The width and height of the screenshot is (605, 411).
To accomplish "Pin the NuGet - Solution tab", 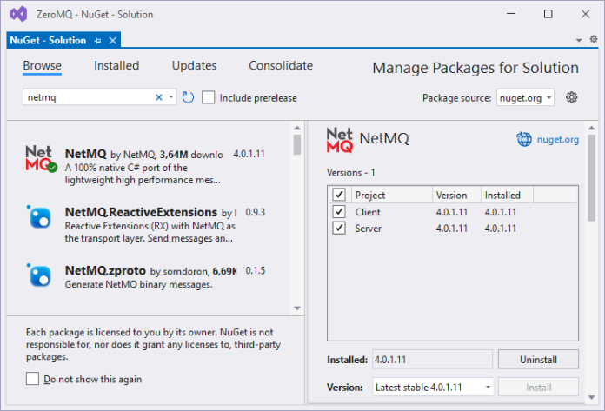I will 97,41.
